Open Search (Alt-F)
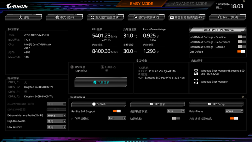This screenshot has height=142, width=252. click(x=228, y=17)
